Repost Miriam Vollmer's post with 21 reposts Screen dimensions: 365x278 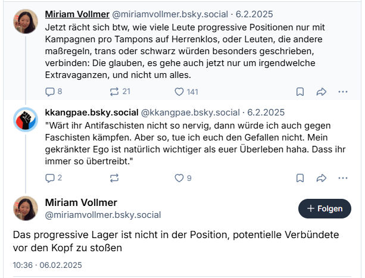114,91
